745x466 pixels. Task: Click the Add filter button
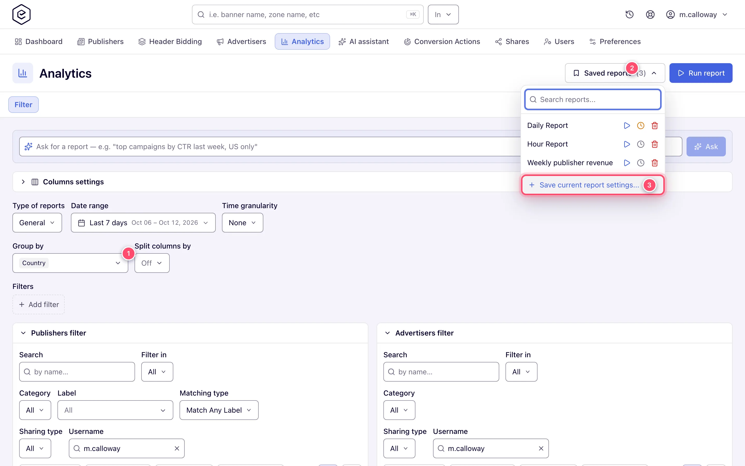point(39,304)
